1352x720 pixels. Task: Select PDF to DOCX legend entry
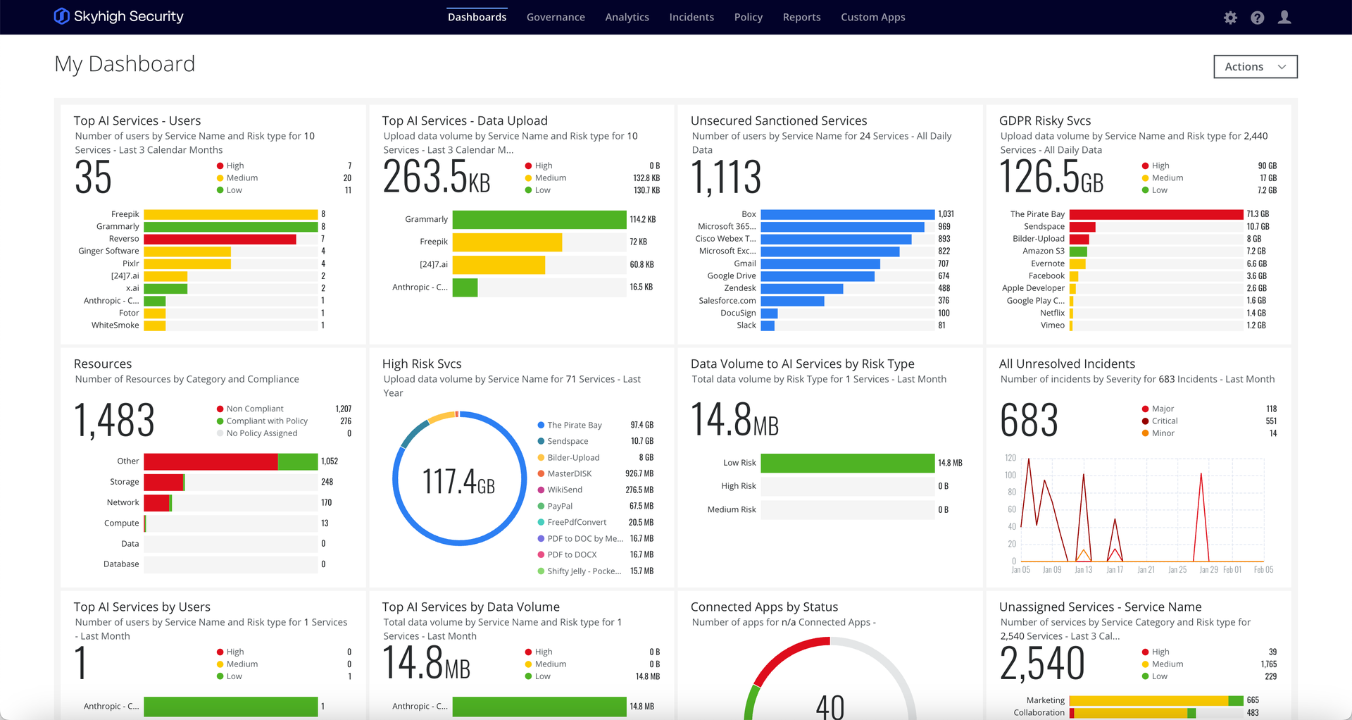(595, 554)
